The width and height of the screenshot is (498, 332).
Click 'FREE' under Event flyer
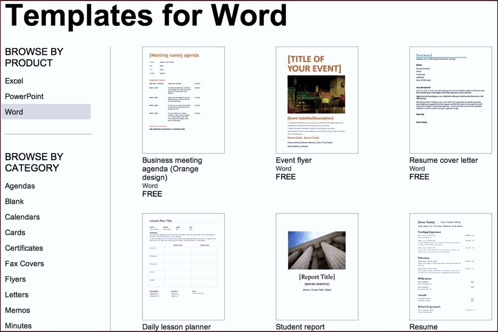(x=286, y=177)
